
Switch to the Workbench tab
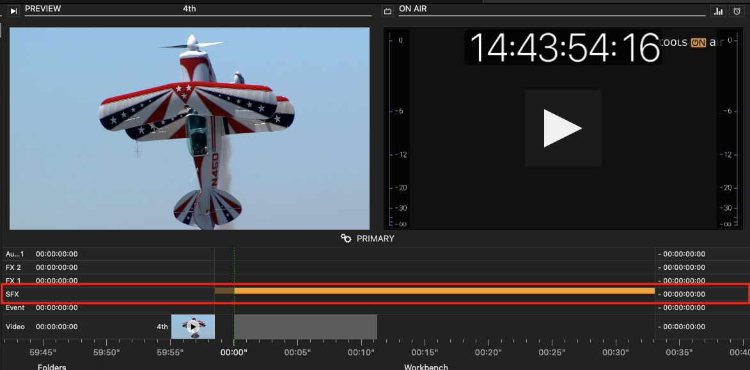pyautogui.click(x=426, y=367)
